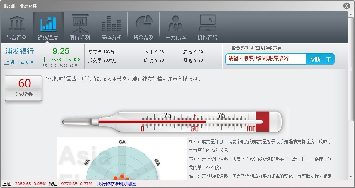This screenshot has width=355, height=188.
Task: Click the NA label on the radar chart
Action: click(x=87, y=162)
